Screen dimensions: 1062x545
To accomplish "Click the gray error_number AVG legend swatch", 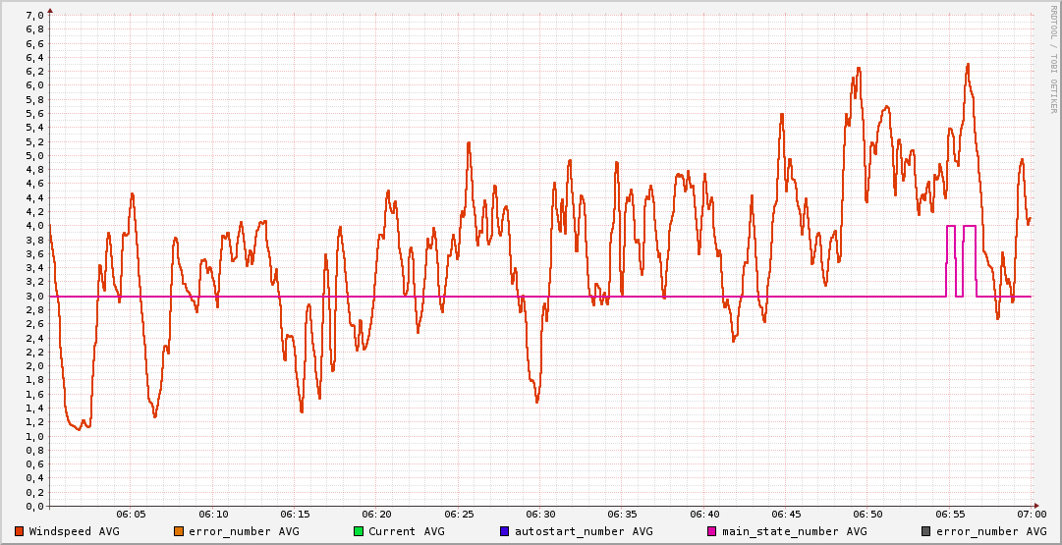I will click(x=925, y=531).
